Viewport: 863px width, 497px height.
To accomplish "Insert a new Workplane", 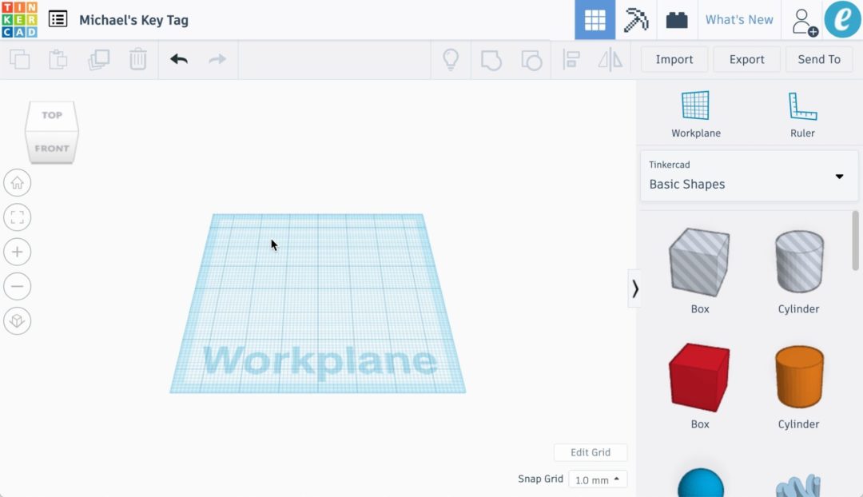I will (x=694, y=112).
